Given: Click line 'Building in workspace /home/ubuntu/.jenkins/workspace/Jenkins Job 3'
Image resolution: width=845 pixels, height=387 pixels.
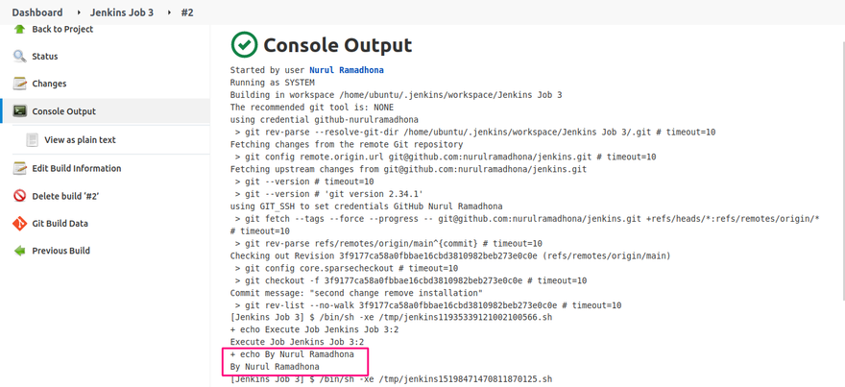Looking at the screenshot, I should coord(396,95).
